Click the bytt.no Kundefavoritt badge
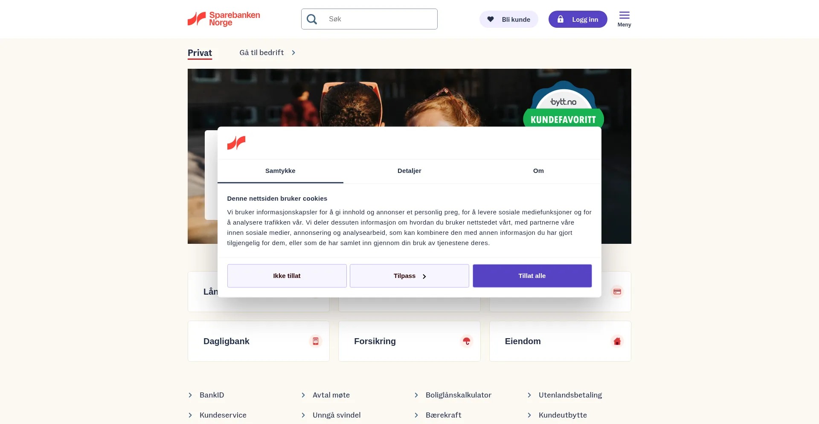The height and width of the screenshot is (424, 819). coord(563,105)
